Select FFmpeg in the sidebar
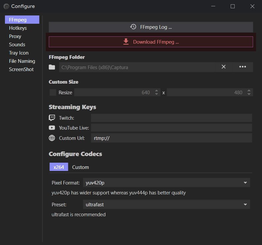Viewport: 262px width, 245px height. click(x=22, y=20)
